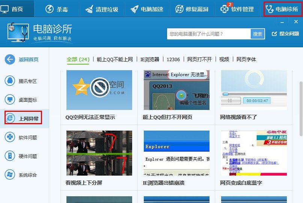Filter by 视频
The height and width of the screenshot is (203, 303).
(x=224, y=59)
